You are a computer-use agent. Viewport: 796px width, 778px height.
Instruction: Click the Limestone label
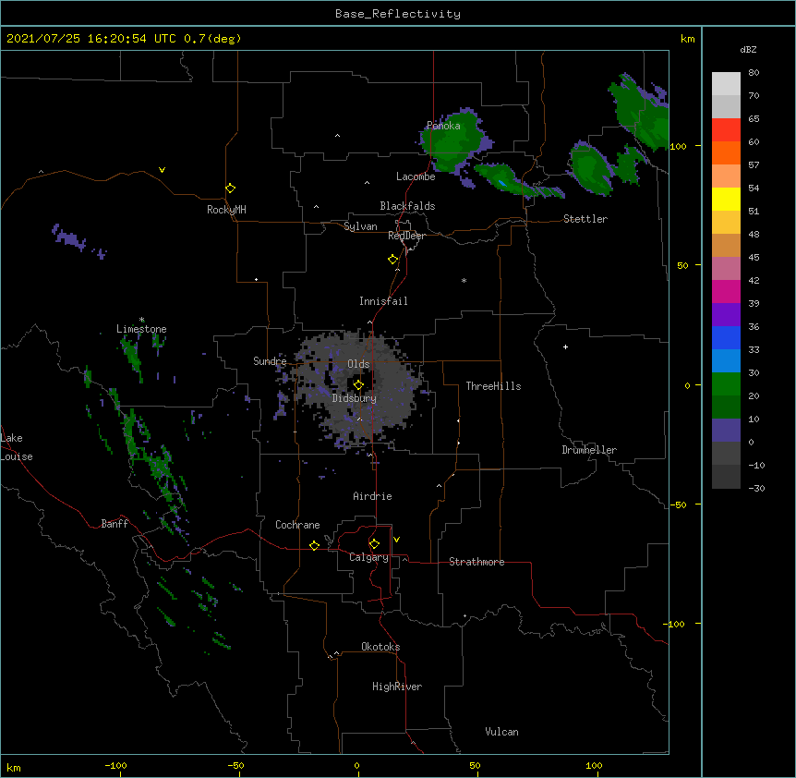pyautogui.click(x=141, y=329)
